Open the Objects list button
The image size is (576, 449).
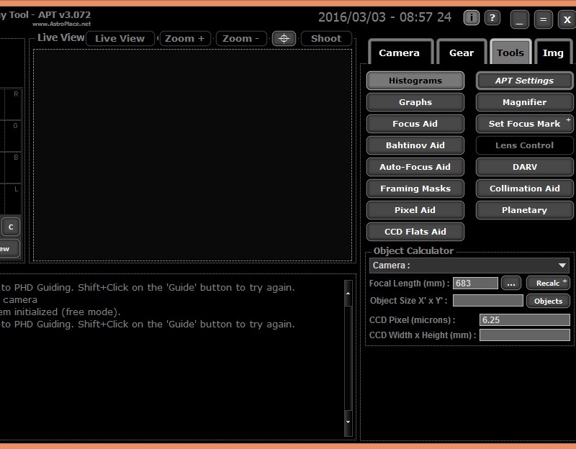click(548, 301)
